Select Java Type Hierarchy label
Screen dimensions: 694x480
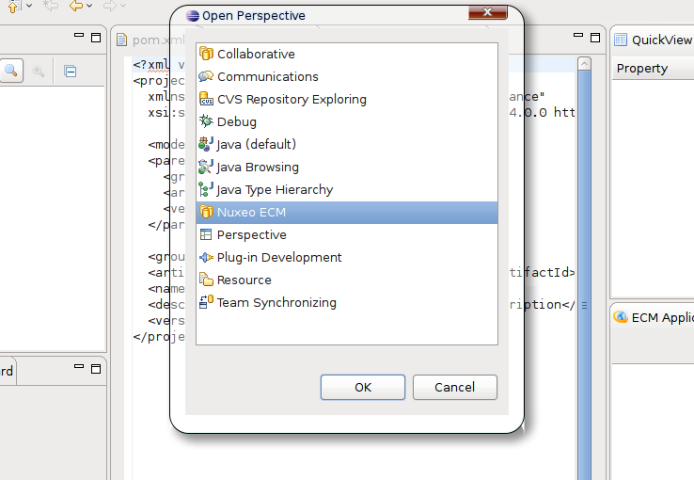[275, 189]
